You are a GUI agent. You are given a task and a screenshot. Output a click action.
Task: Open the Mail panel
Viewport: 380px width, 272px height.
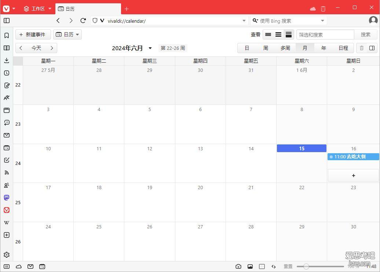(x=7, y=135)
